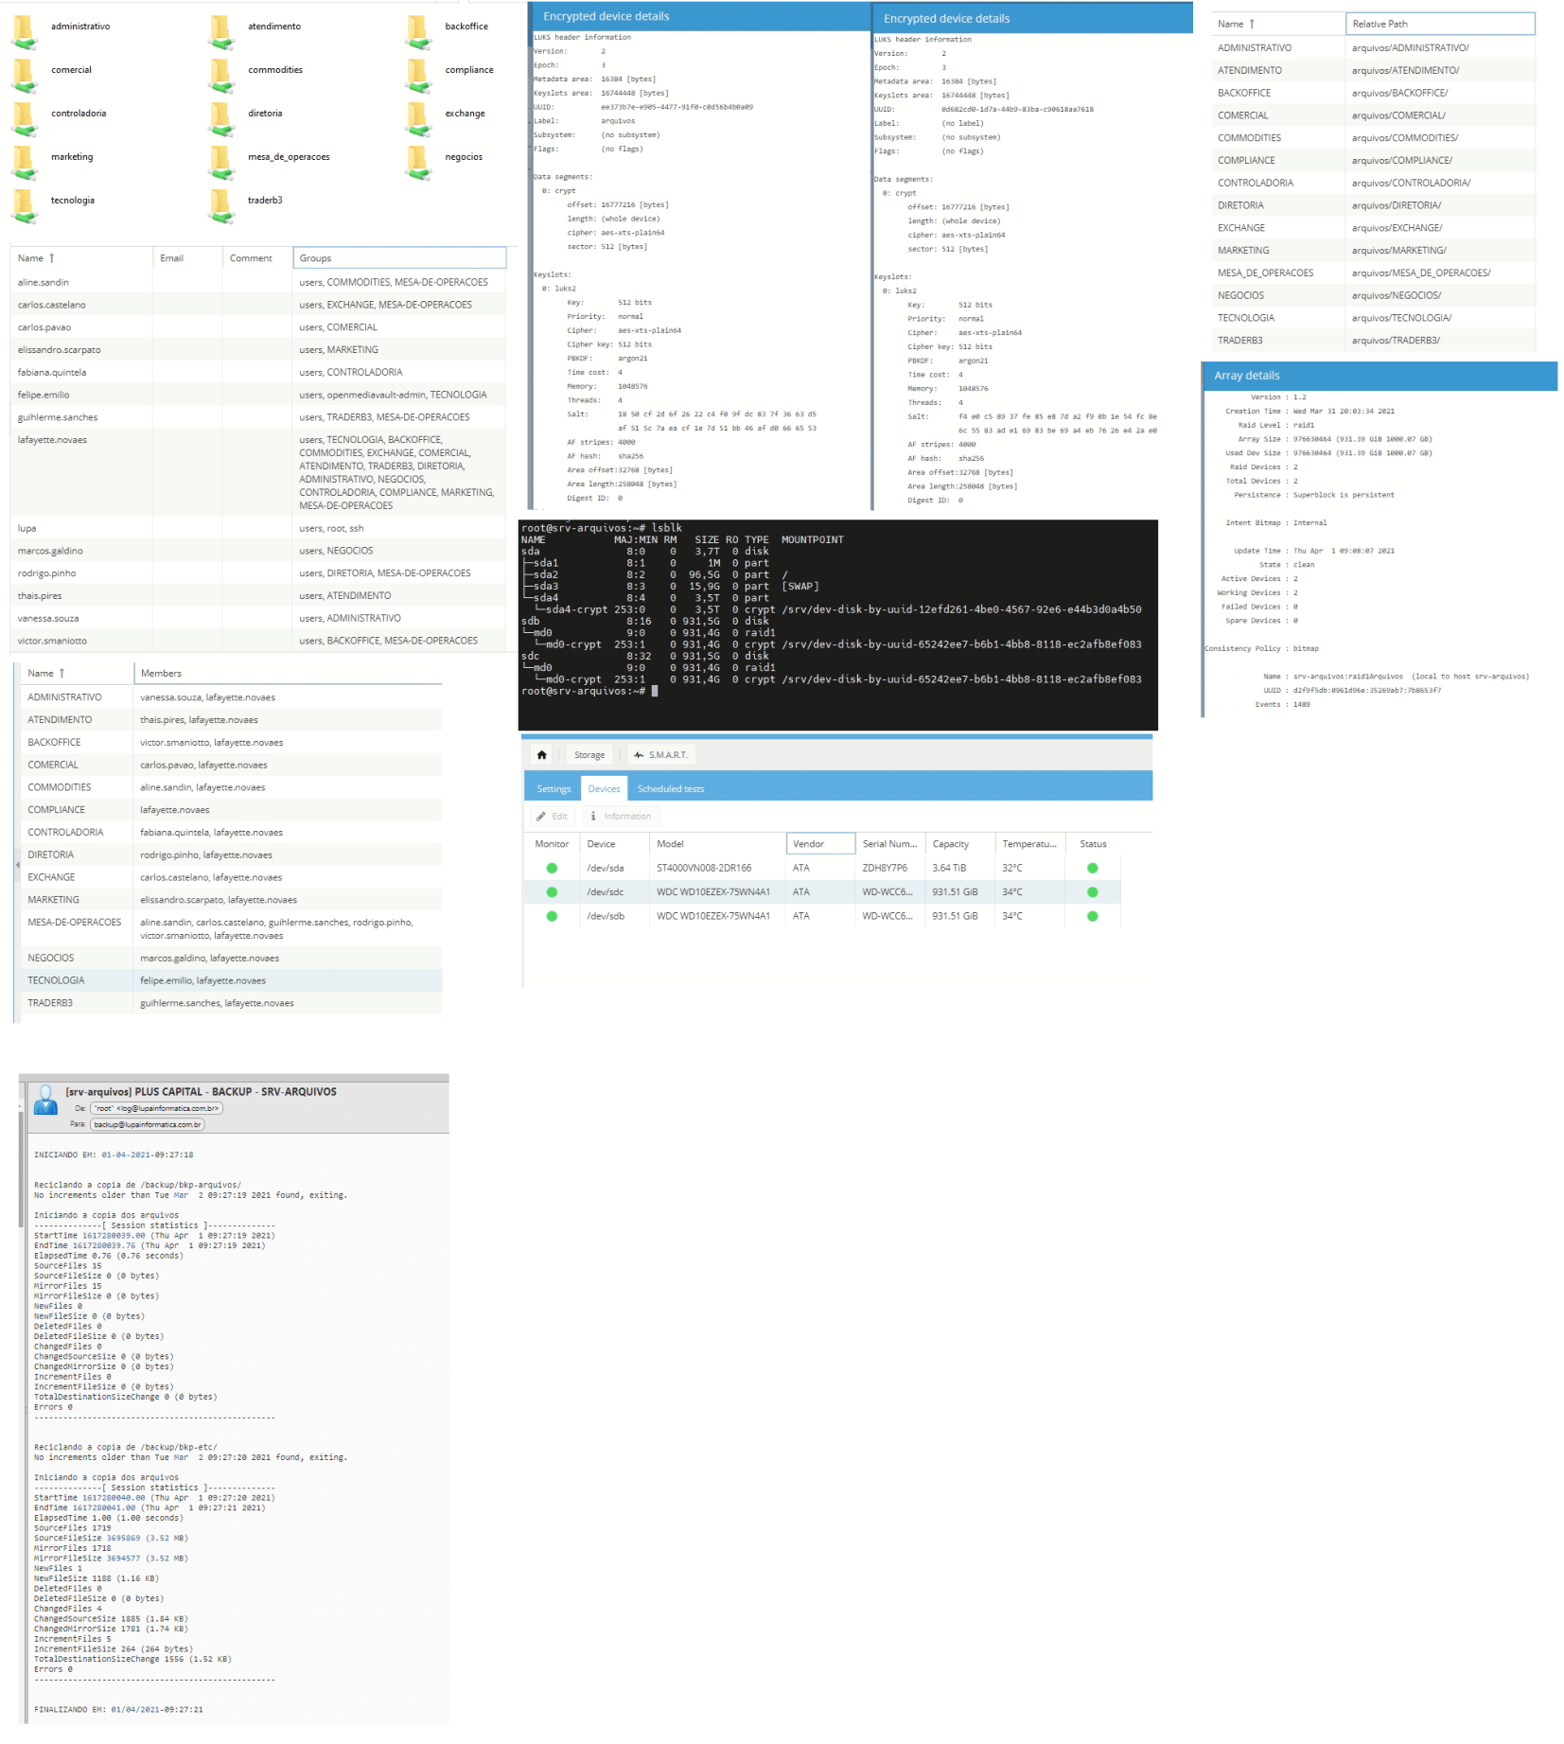This screenshot has height=1744, width=1564.
Task: Select the TRADERB3 group row
Action: (231, 1003)
